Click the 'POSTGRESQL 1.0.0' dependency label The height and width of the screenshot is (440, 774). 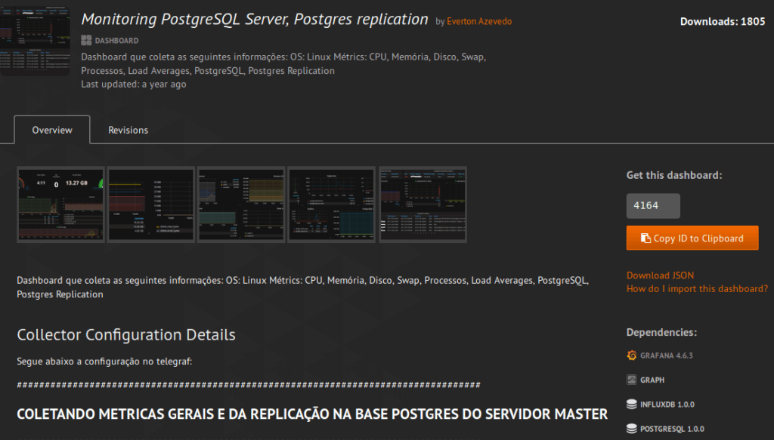[x=672, y=429]
